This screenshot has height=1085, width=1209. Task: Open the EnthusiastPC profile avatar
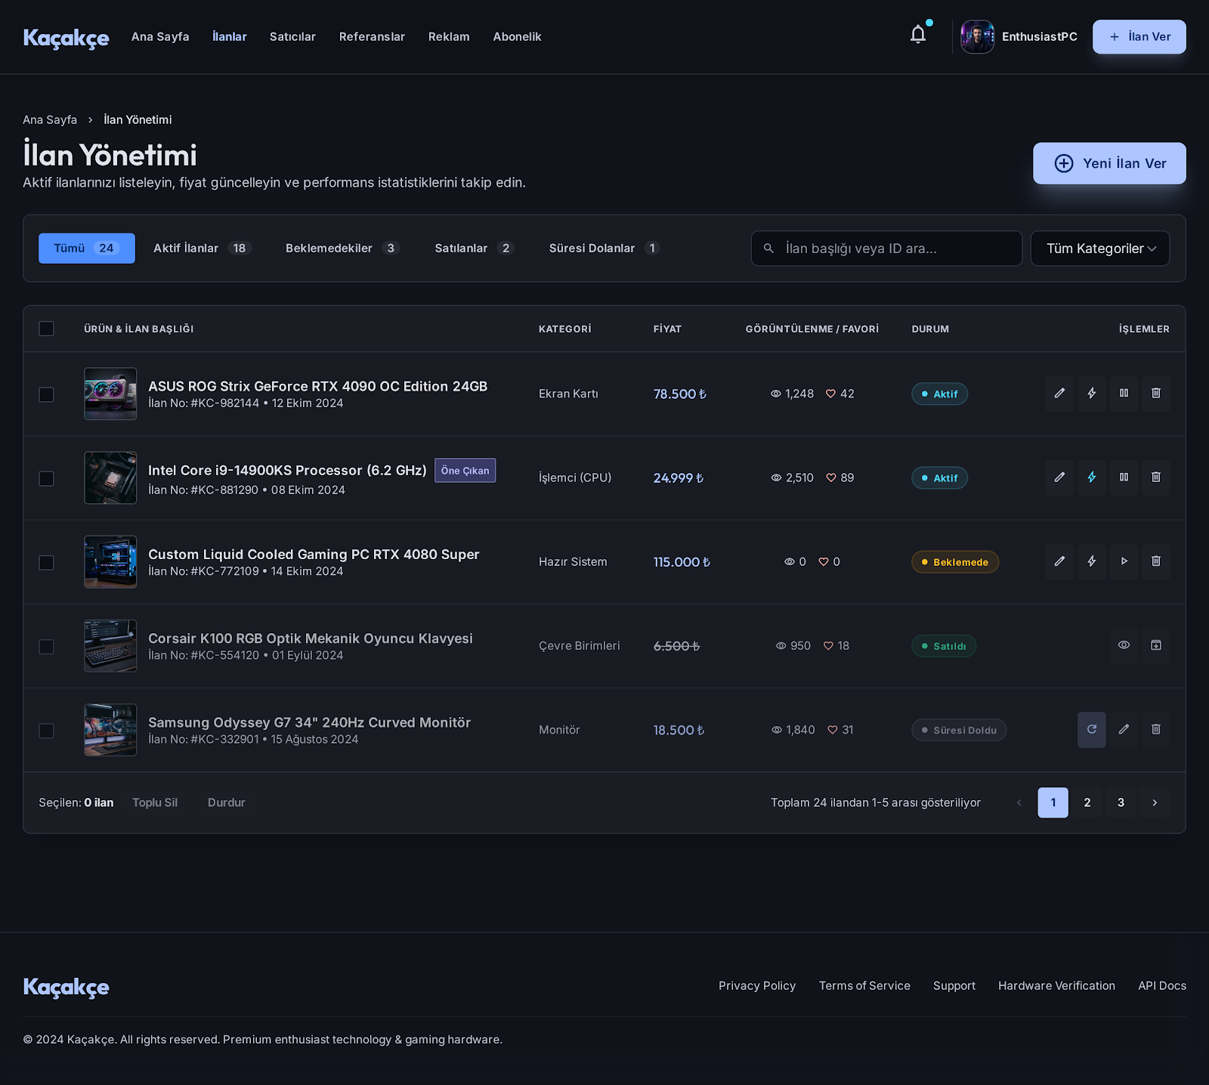977,37
